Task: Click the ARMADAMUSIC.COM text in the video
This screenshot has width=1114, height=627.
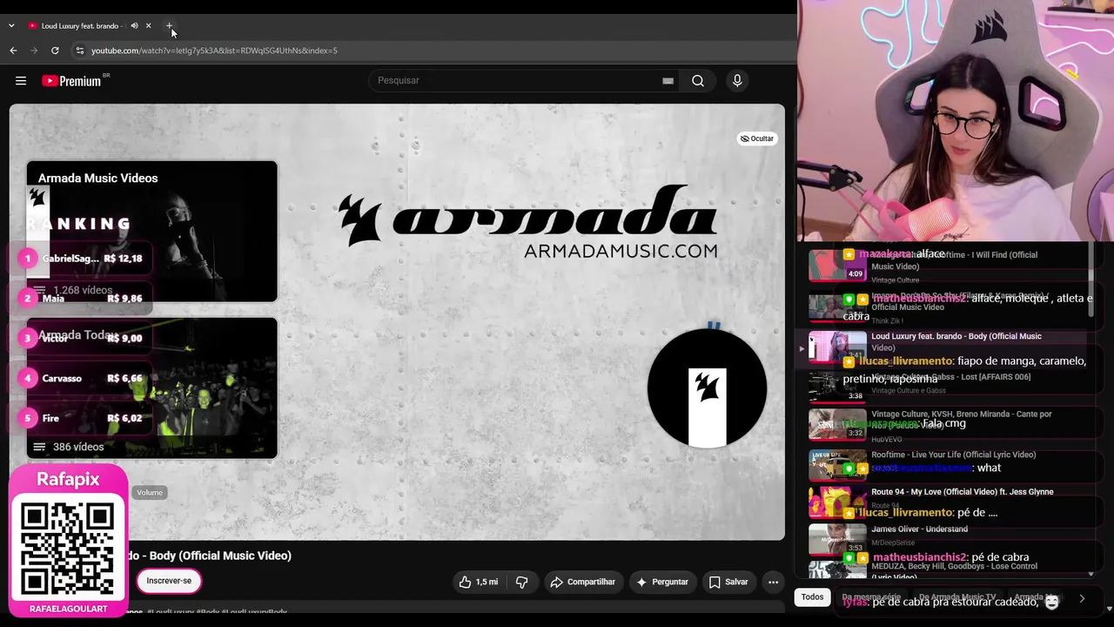Action: coord(621,251)
